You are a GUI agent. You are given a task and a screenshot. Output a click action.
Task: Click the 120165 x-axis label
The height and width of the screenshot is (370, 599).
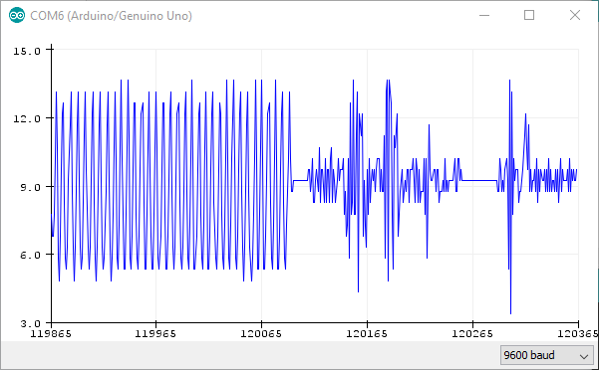(x=367, y=334)
